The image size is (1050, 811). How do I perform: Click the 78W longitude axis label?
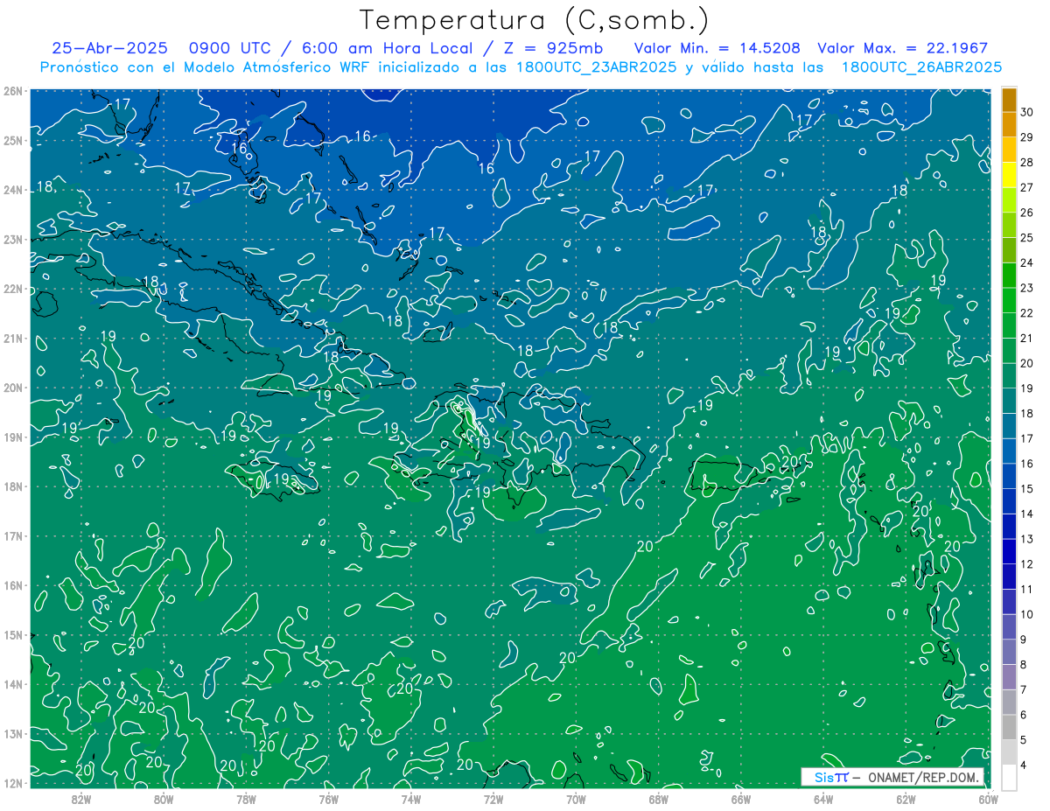pyautogui.click(x=246, y=800)
